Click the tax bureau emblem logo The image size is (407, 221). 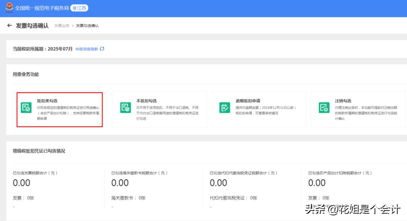[9, 8]
